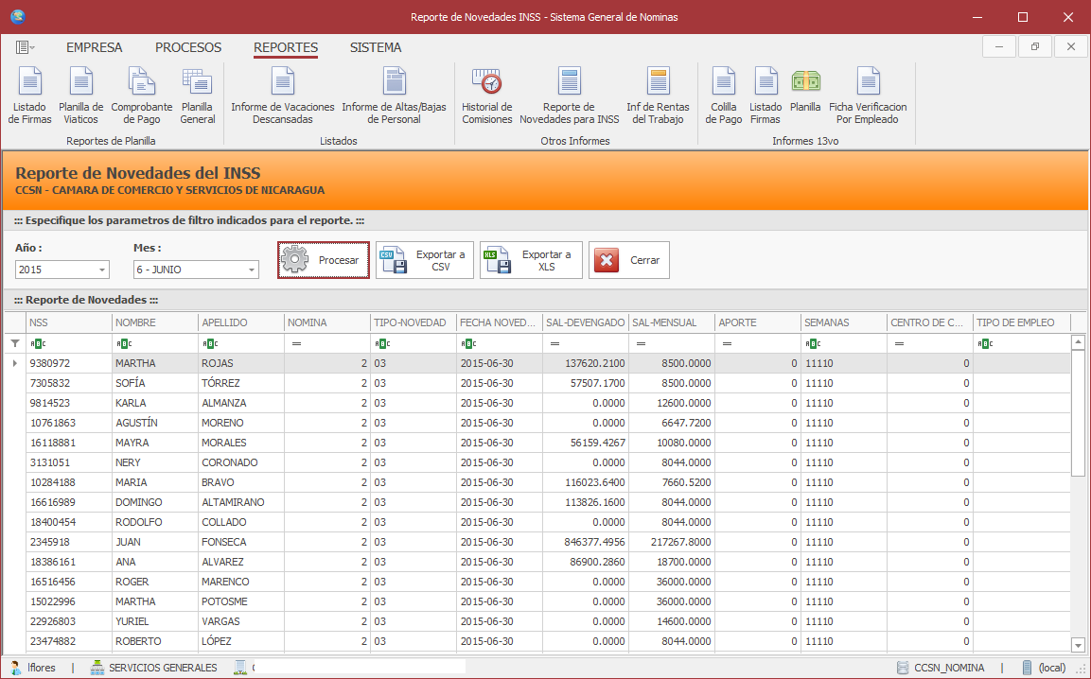Image resolution: width=1091 pixels, height=679 pixels.
Task: Open Reporte de Novedades para INSS
Action: click(570, 96)
